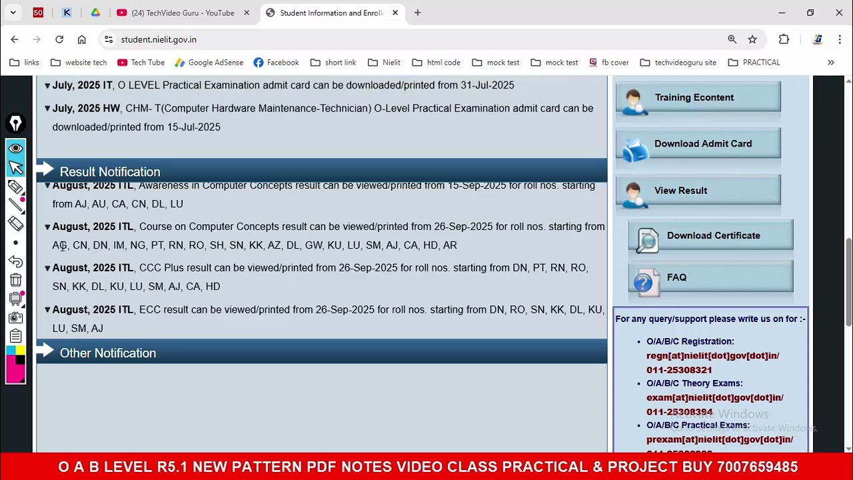Go to the browser home page

[x=82, y=39]
